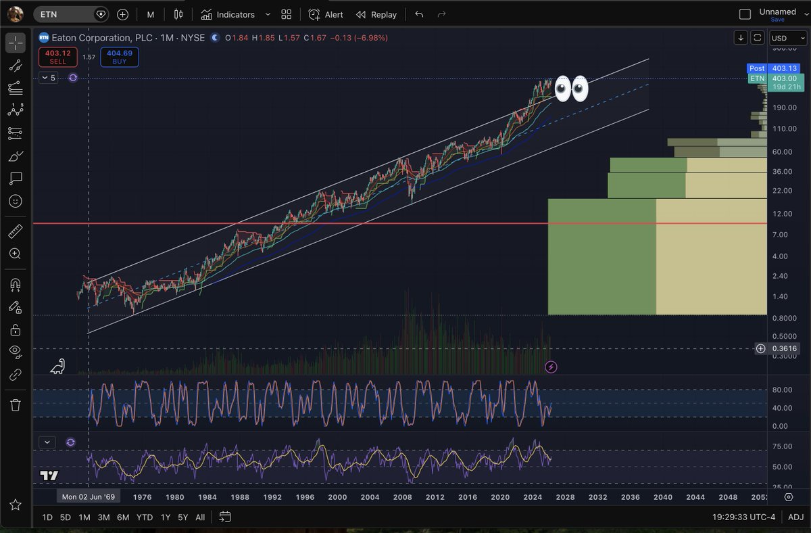
Task: Click the Replay button
Action: click(x=376, y=14)
